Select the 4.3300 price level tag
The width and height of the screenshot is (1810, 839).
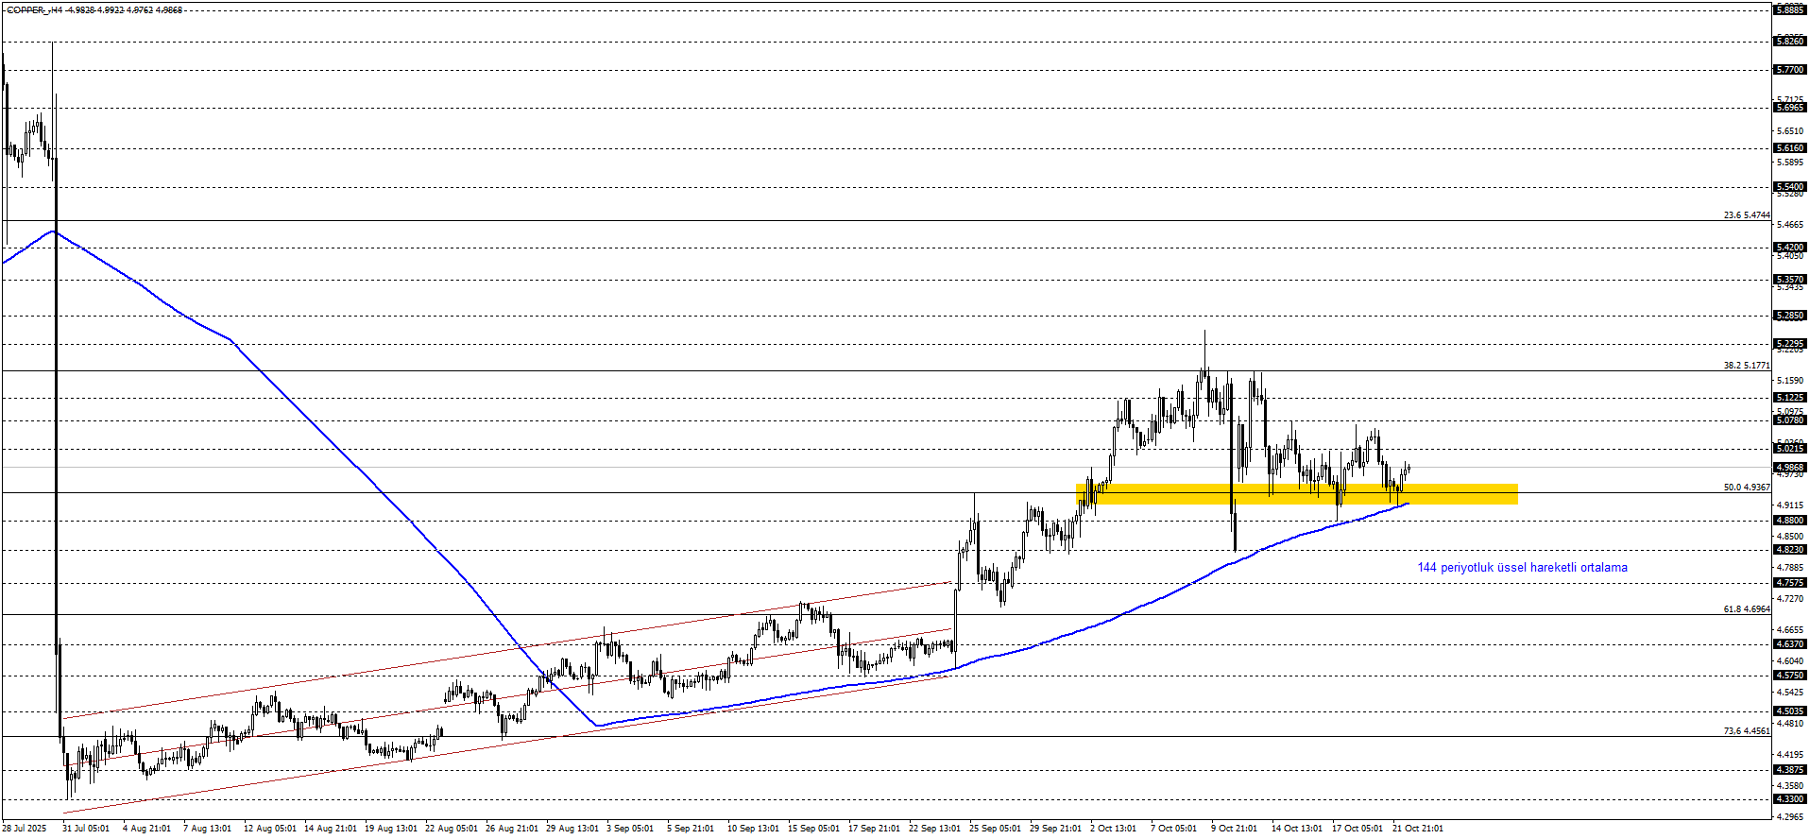click(x=1790, y=799)
